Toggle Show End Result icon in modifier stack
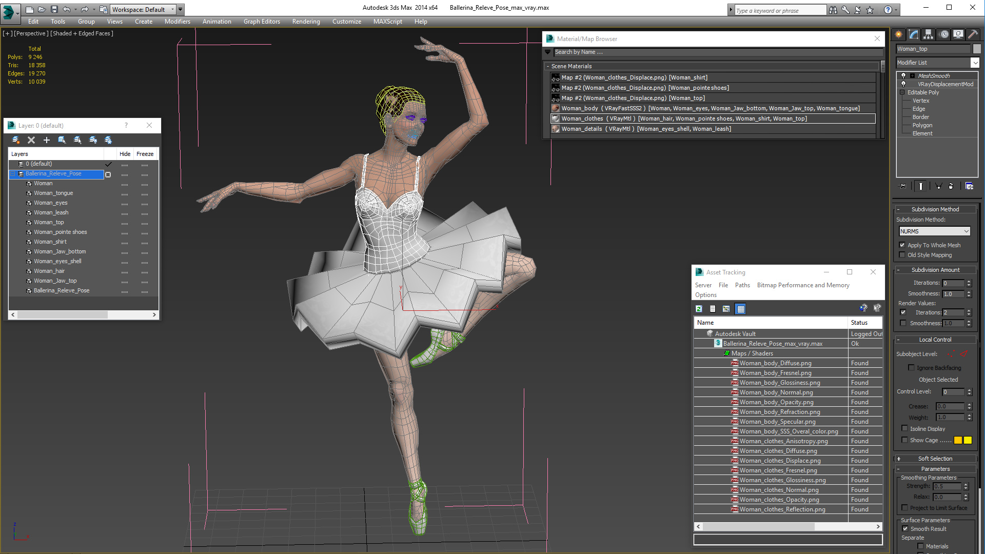This screenshot has height=554, width=985. click(x=921, y=186)
